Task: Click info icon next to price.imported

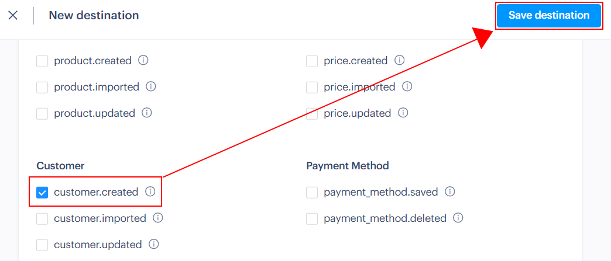Action: pyautogui.click(x=407, y=86)
